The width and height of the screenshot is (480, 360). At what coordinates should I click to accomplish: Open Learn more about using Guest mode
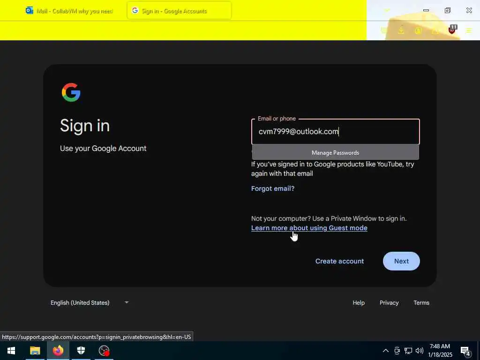coord(309,228)
